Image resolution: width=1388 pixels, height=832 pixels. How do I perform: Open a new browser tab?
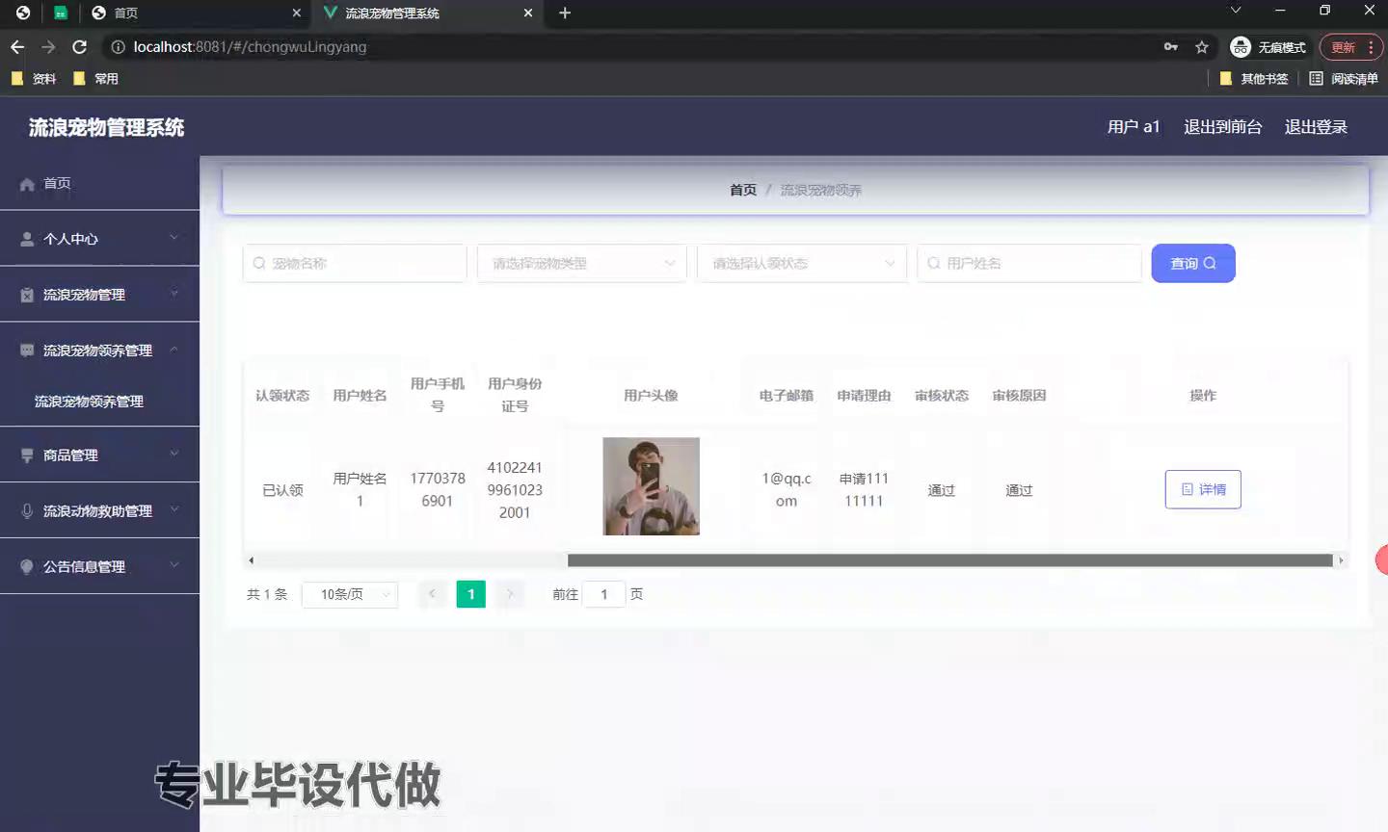pyautogui.click(x=565, y=13)
